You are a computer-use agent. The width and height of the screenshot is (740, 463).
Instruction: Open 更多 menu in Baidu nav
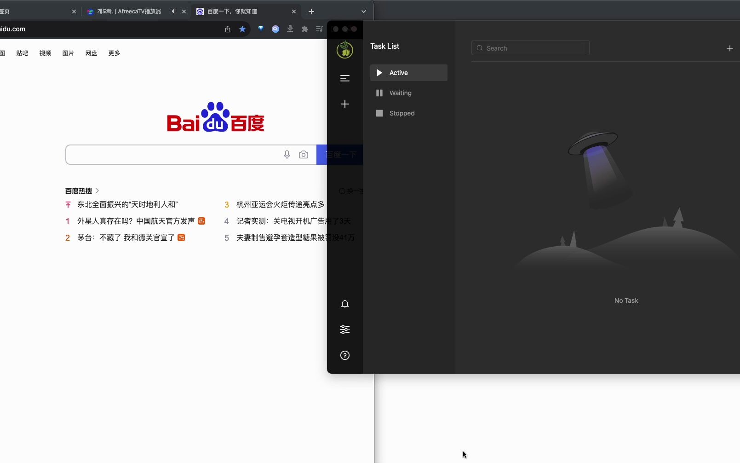click(114, 53)
